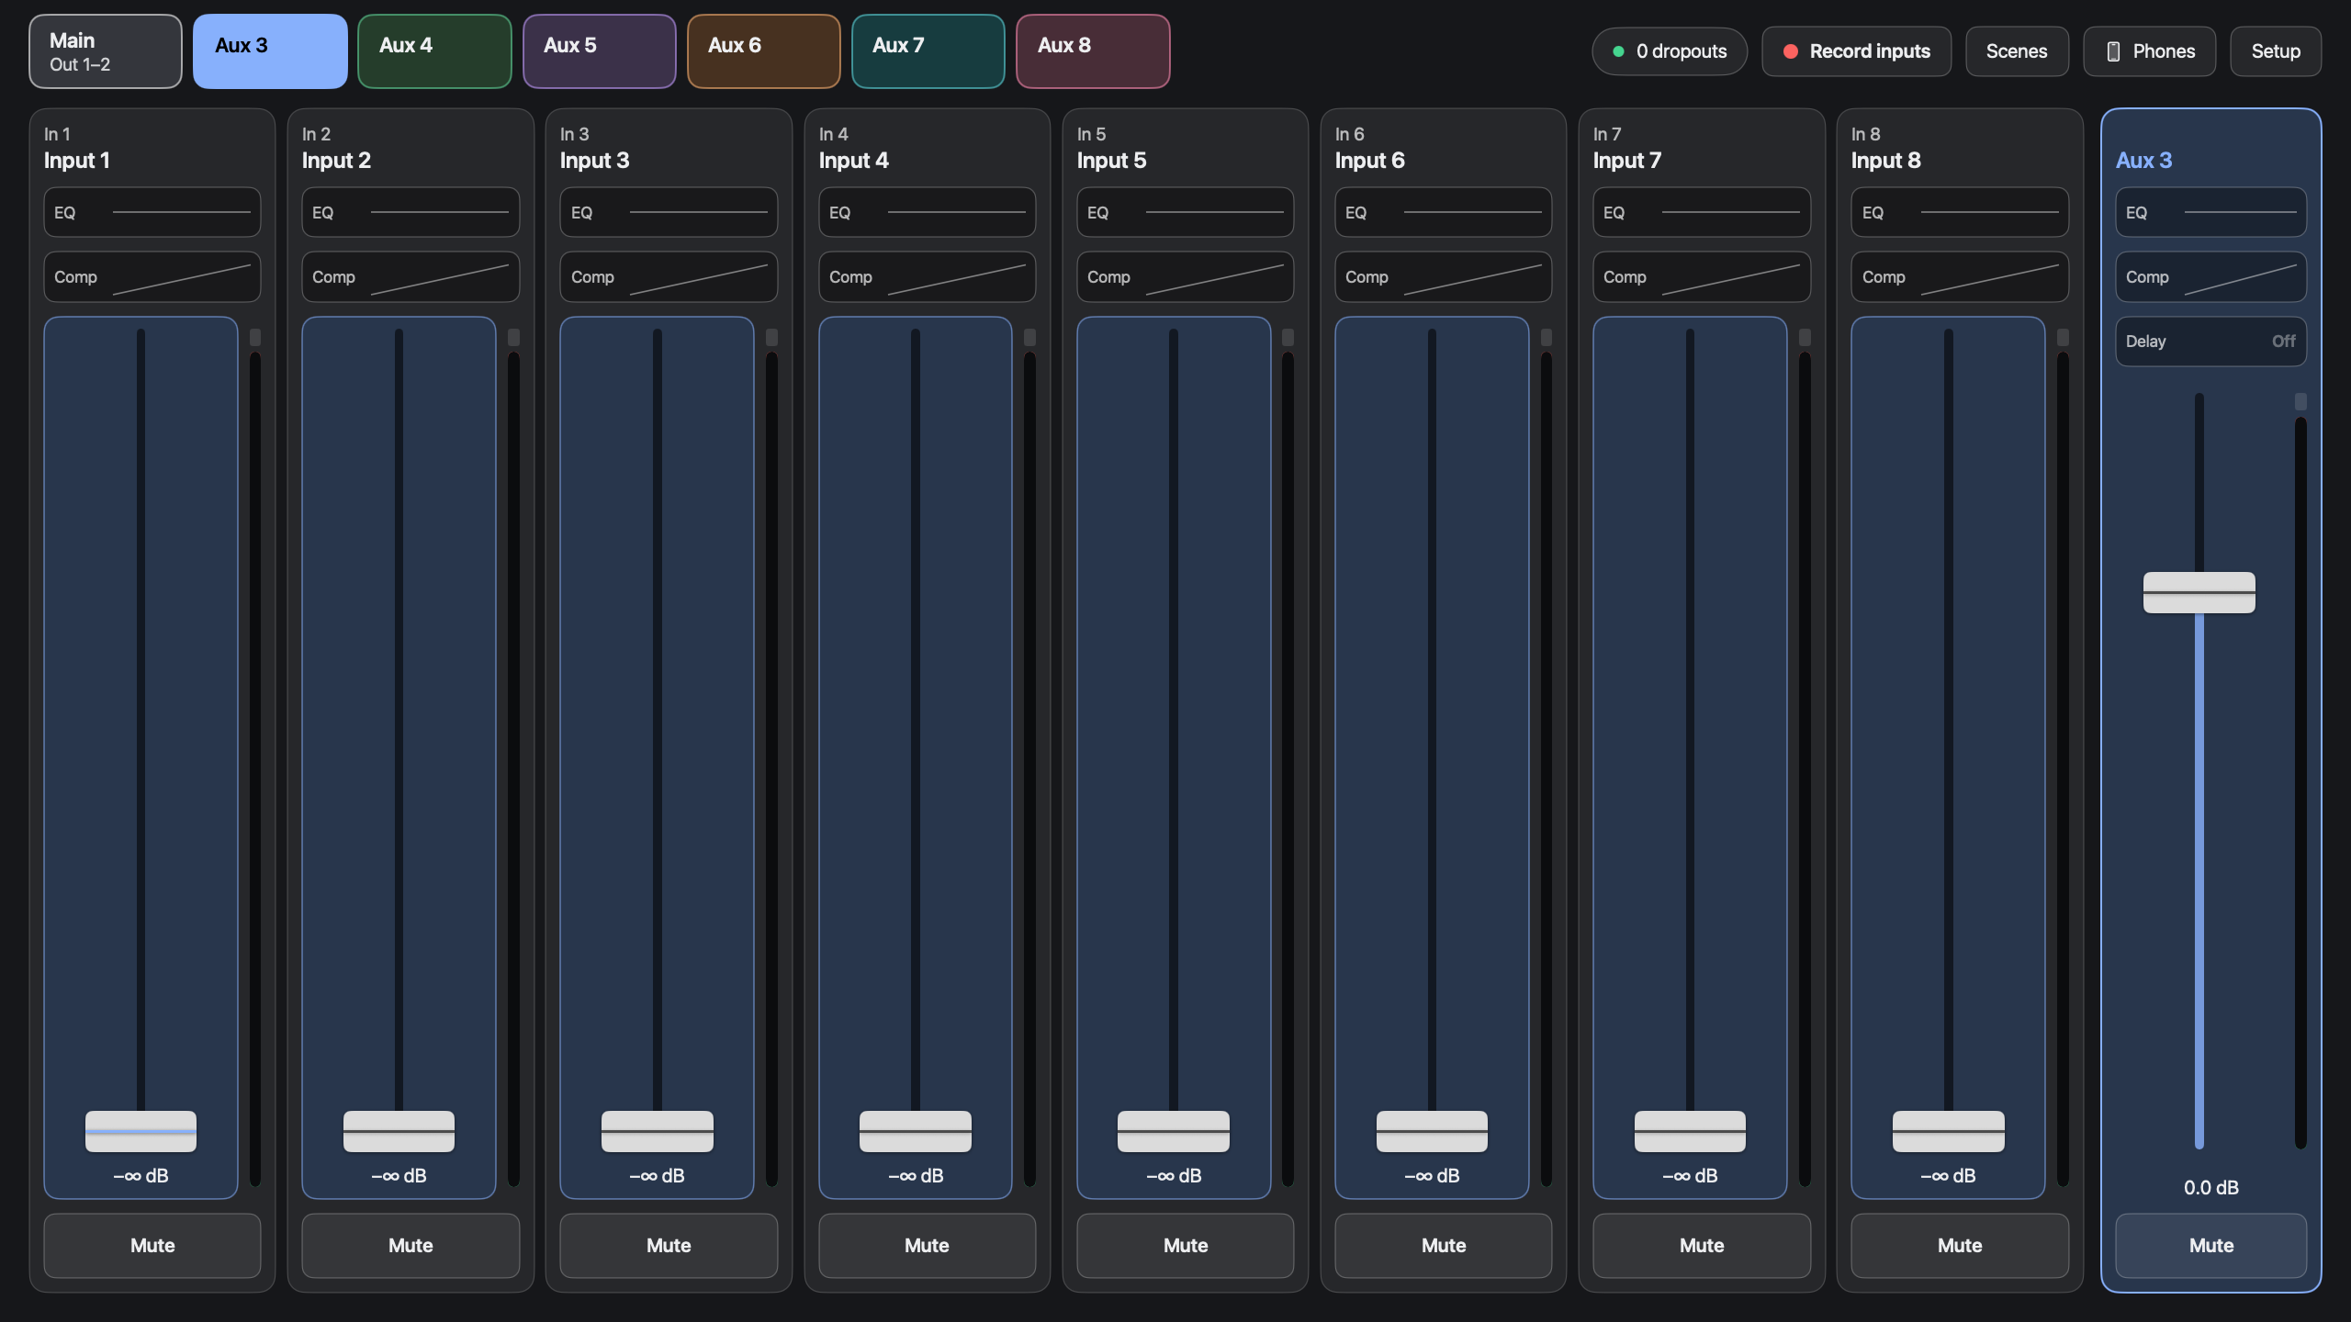The image size is (2351, 1322).
Task: Open Comp for Input 5
Action: (x=1186, y=276)
